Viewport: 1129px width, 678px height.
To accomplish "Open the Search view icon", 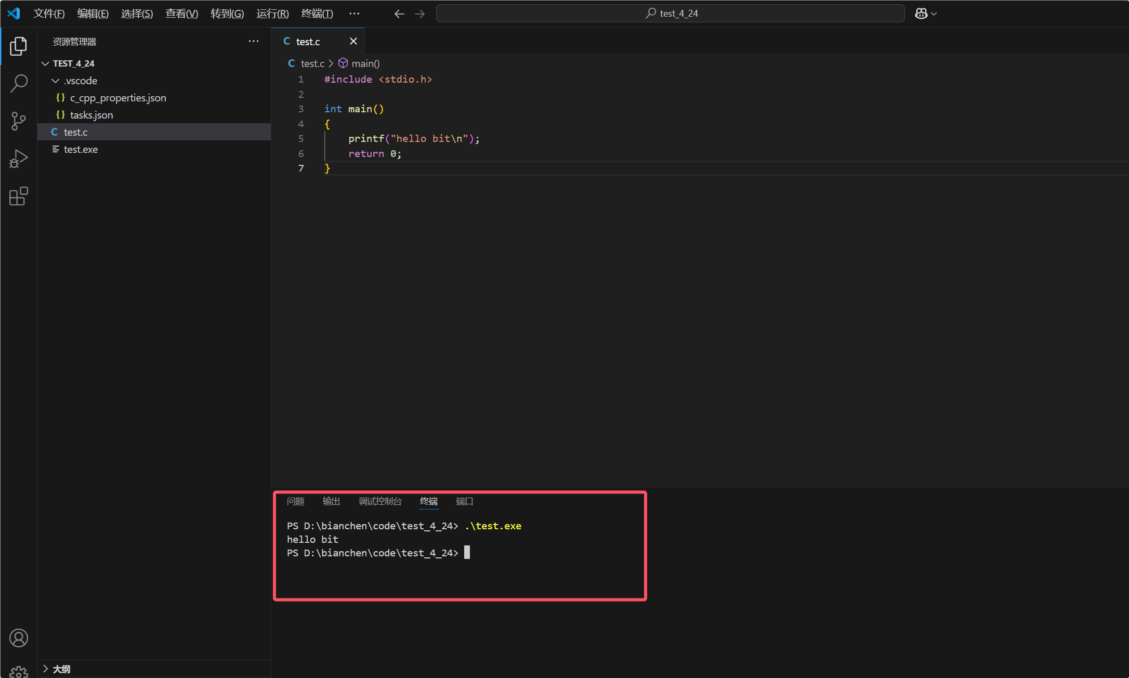I will (18, 83).
